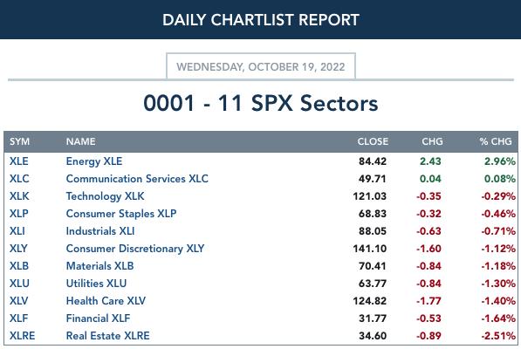Screen dimensions: 521x349
Task: Open the Energy XLE chart link
Action: [94, 161]
